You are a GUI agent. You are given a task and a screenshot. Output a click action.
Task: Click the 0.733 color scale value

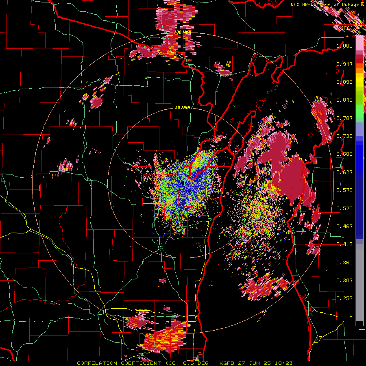344,136
